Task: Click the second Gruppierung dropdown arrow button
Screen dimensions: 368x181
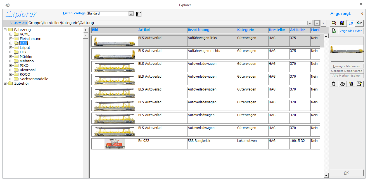Action: [317, 23]
